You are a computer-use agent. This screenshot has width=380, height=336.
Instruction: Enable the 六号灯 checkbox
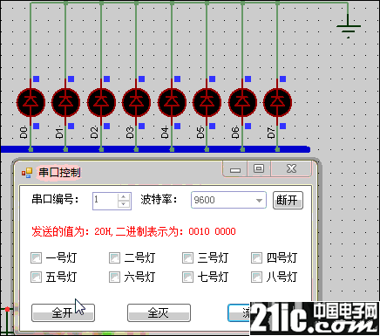click(114, 277)
